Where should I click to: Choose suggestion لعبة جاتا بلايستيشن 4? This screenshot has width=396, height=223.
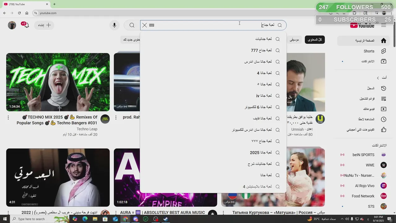click(x=213, y=186)
